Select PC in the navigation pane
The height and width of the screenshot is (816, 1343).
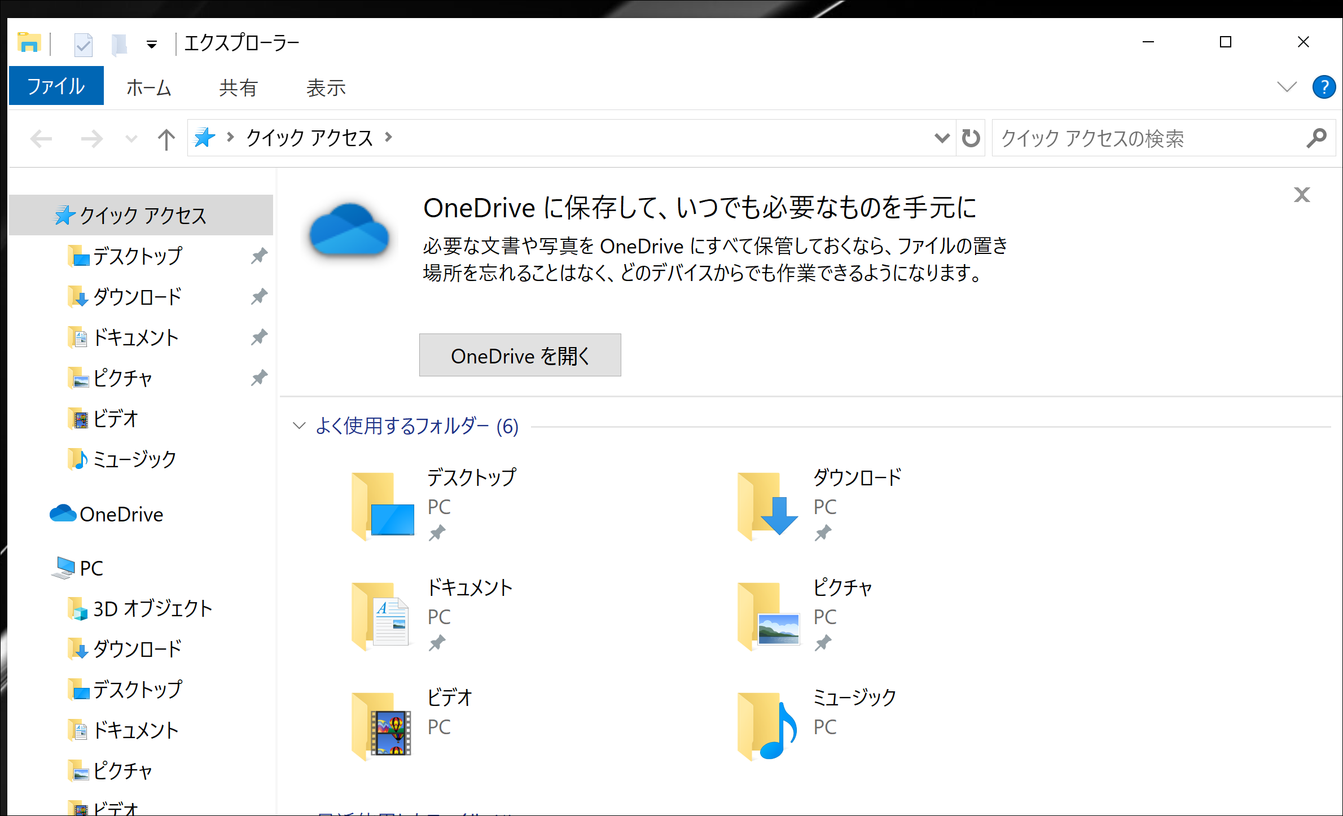click(90, 568)
